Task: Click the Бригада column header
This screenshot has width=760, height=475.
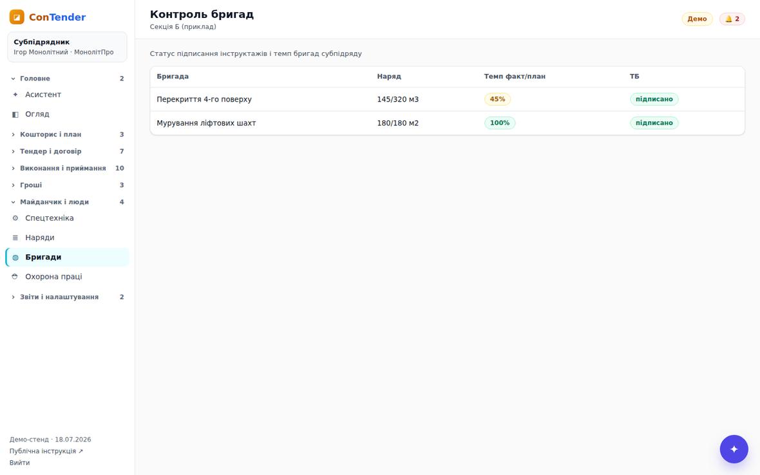Action: point(173,77)
